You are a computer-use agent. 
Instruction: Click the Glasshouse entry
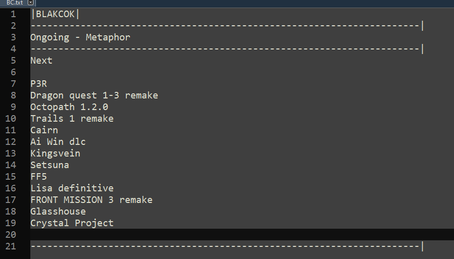click(58, 212)
